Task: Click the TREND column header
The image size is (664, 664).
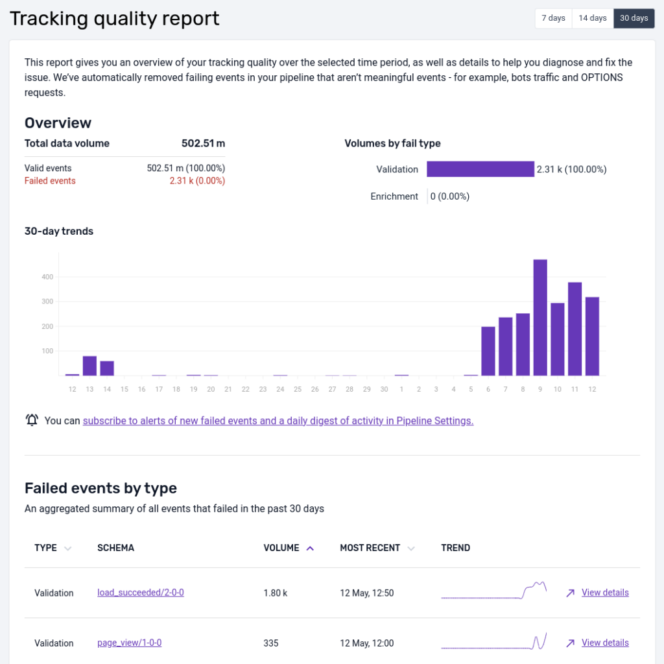Action: click(x=455, y=548)
